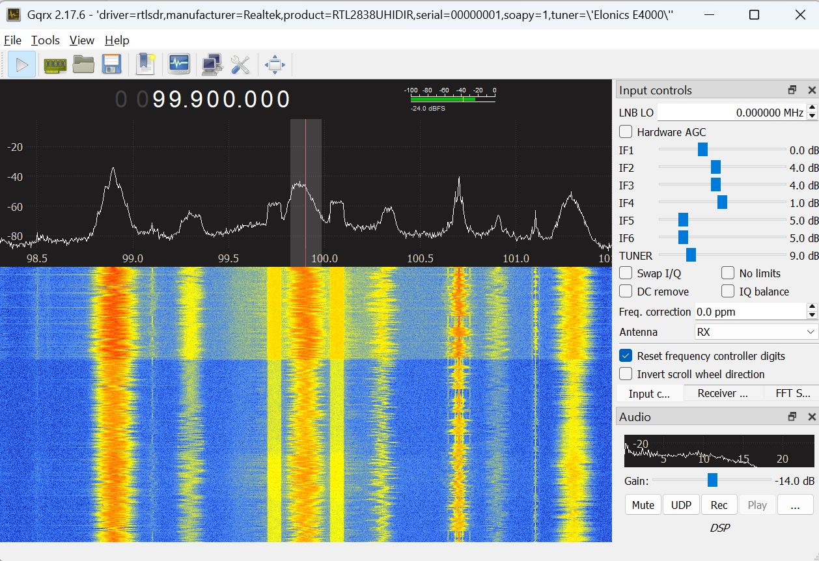Enable remote control via networked computers icon
Screen dimensions: 819x561
212,64
